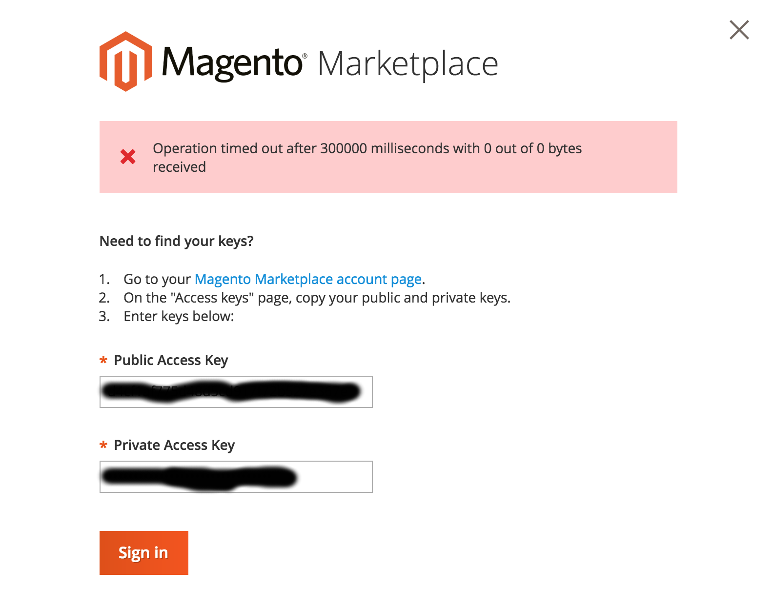Image resolution: width=774 pixels, height=610 pixels.
Task: Open the Magento Marketplace account page link
Action: point(308,279)
